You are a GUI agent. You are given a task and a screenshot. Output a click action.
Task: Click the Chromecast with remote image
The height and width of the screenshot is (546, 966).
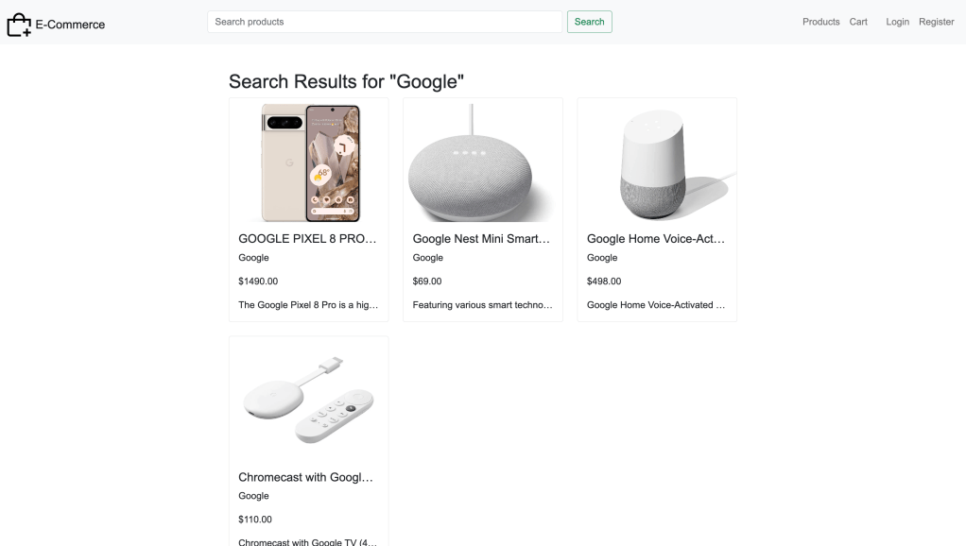point(309,401)
